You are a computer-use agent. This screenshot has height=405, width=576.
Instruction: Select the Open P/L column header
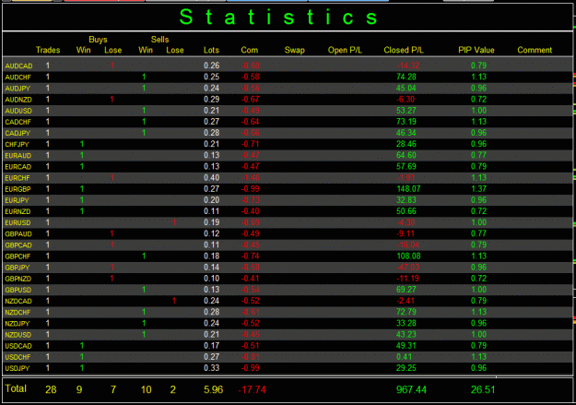coord(345,50)
